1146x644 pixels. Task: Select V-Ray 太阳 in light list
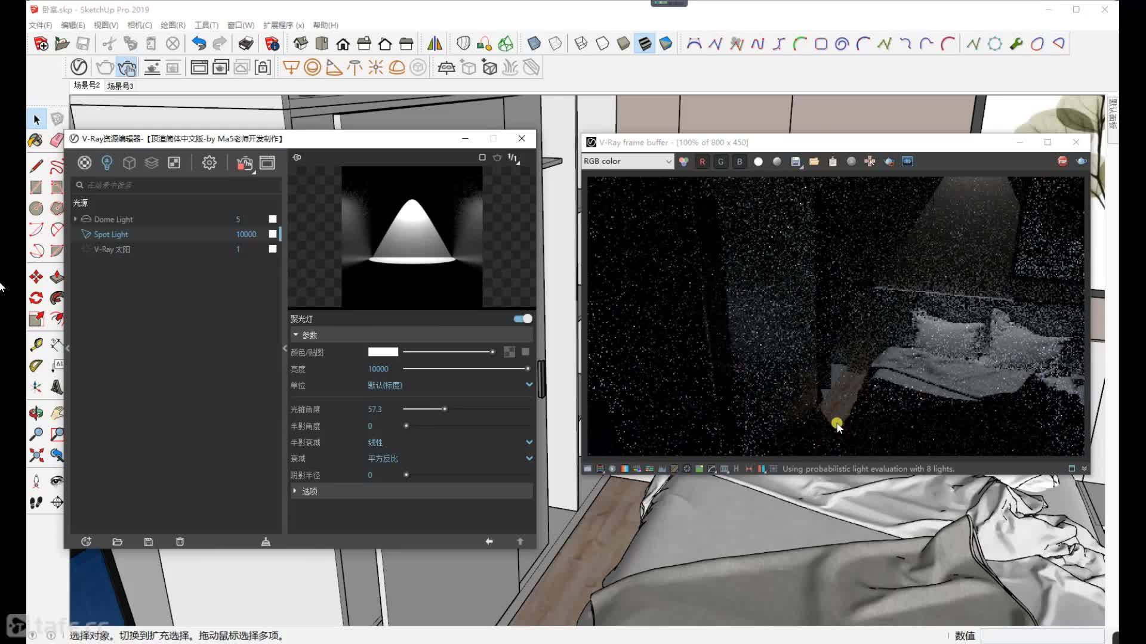tap(112, 249)
